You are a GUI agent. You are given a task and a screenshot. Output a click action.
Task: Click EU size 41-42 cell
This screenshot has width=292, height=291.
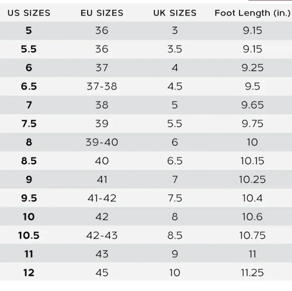pyautogui.click(x=102, y=198)
